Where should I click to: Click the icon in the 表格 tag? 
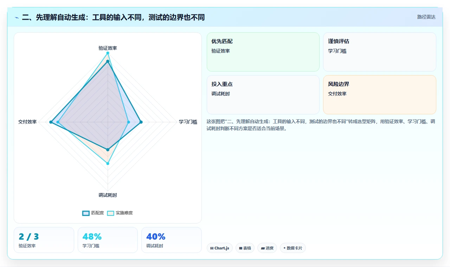coord(240,248)
